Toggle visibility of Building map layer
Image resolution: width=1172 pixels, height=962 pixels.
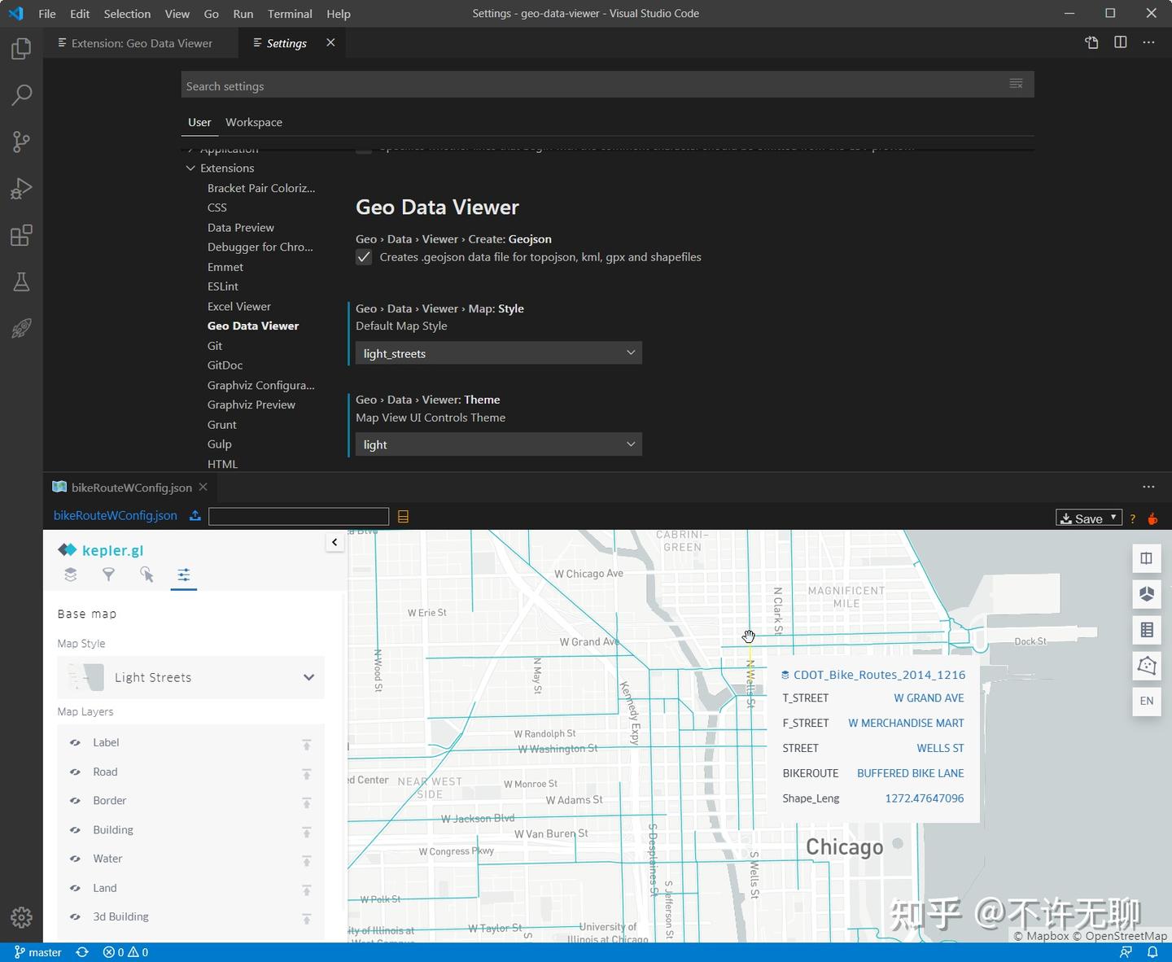[75, 830]
